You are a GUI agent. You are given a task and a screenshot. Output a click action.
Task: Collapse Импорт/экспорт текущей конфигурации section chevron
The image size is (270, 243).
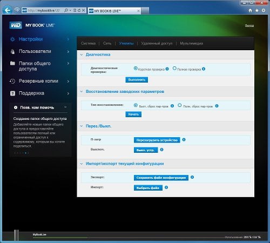tap(82, 164)
